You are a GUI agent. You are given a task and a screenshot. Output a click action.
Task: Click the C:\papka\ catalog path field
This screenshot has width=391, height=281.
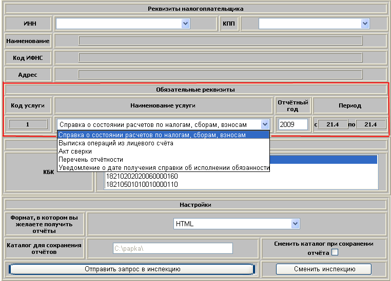173,248
